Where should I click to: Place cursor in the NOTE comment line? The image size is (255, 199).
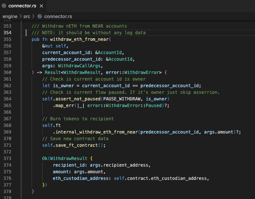88,33
